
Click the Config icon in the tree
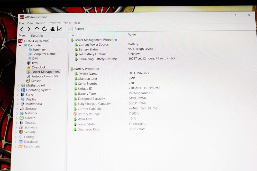pos(21,137)
